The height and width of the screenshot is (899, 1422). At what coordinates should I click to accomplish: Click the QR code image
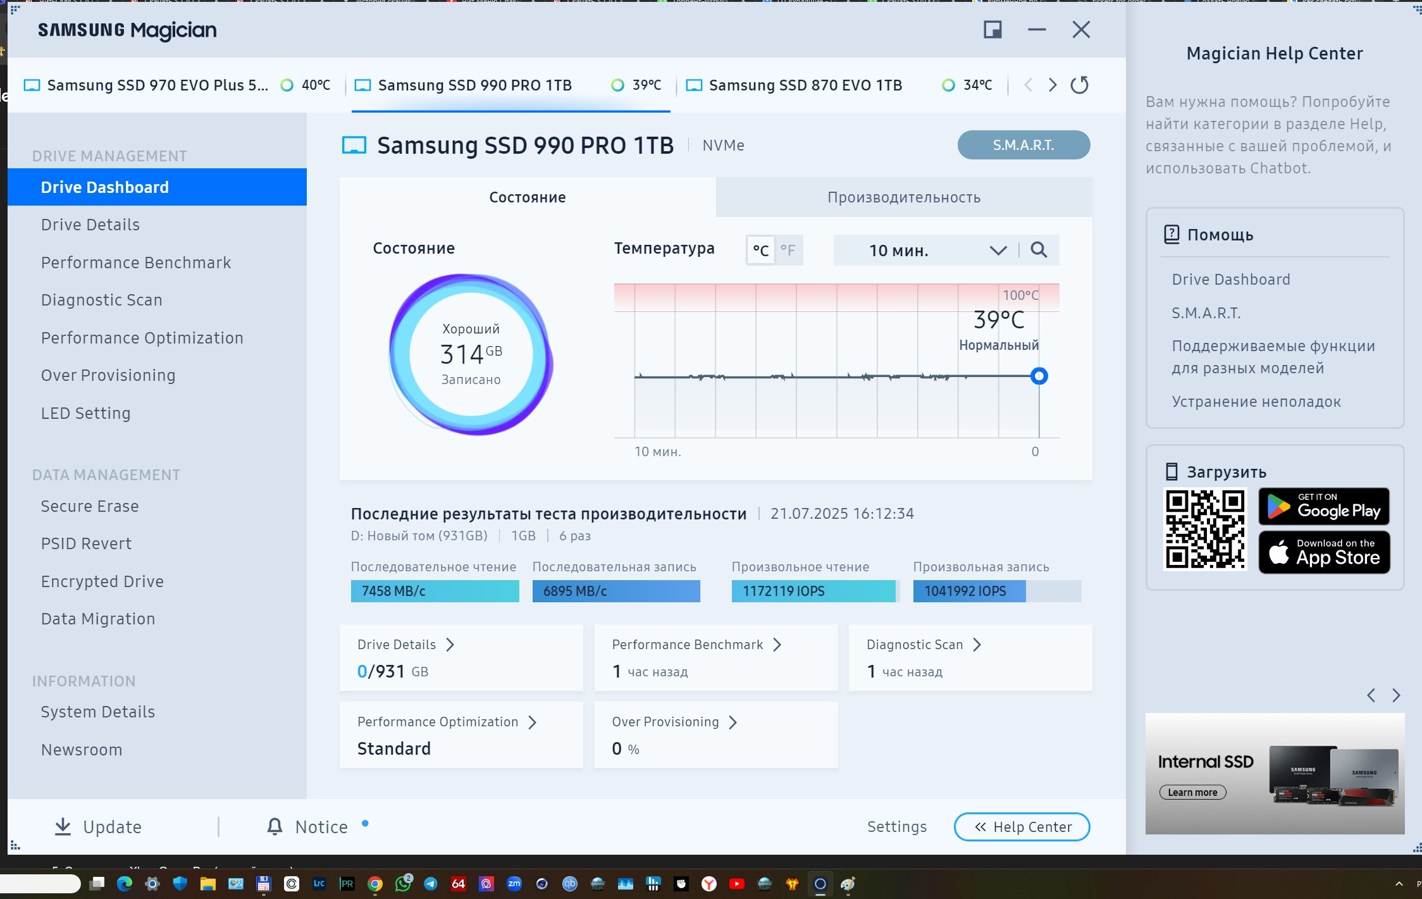(1205, 530)
